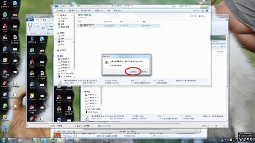Click the Explorer Back navigation arrow

pyautogui.click(x=56, y=6)
